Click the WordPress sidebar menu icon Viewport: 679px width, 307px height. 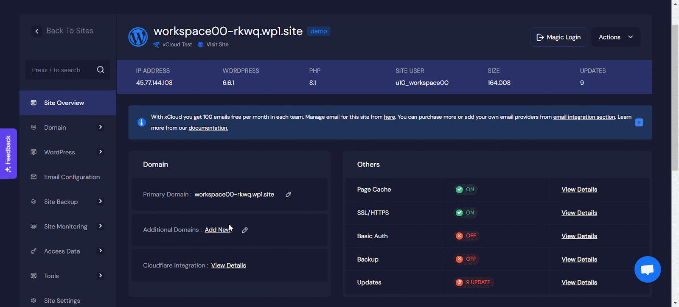[34, 152]
